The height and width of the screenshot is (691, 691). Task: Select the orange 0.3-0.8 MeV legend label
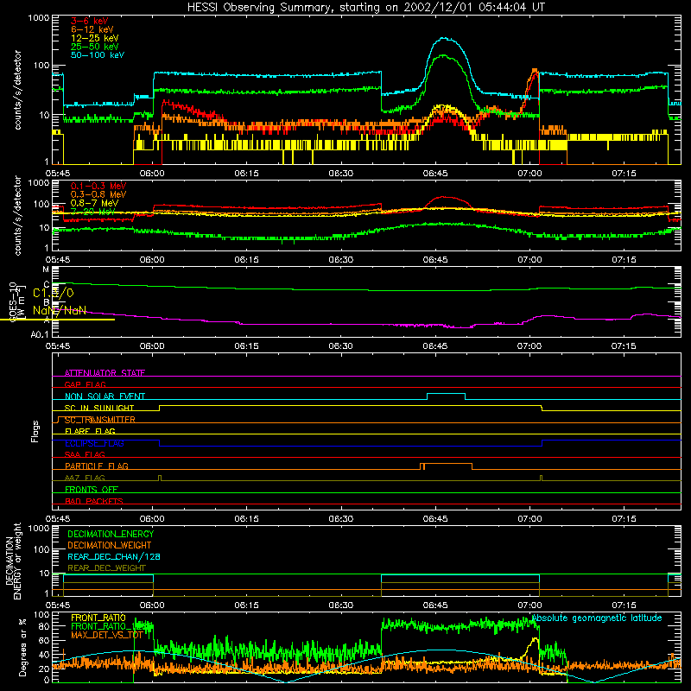(98, 194)
